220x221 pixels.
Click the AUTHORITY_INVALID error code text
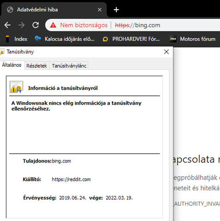(197, 204)
